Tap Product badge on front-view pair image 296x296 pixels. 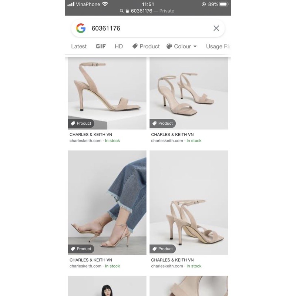coord(162,124)
